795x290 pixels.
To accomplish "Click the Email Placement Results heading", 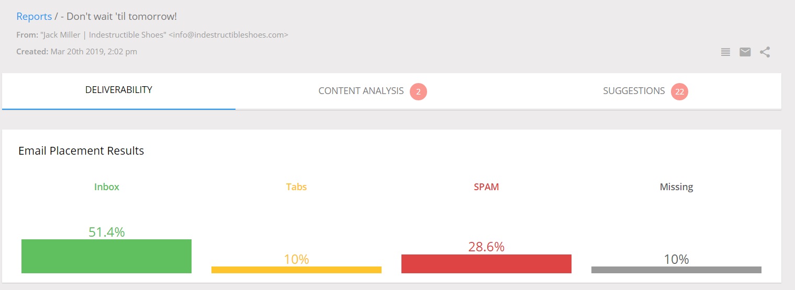I will click(x=81, y=151).
